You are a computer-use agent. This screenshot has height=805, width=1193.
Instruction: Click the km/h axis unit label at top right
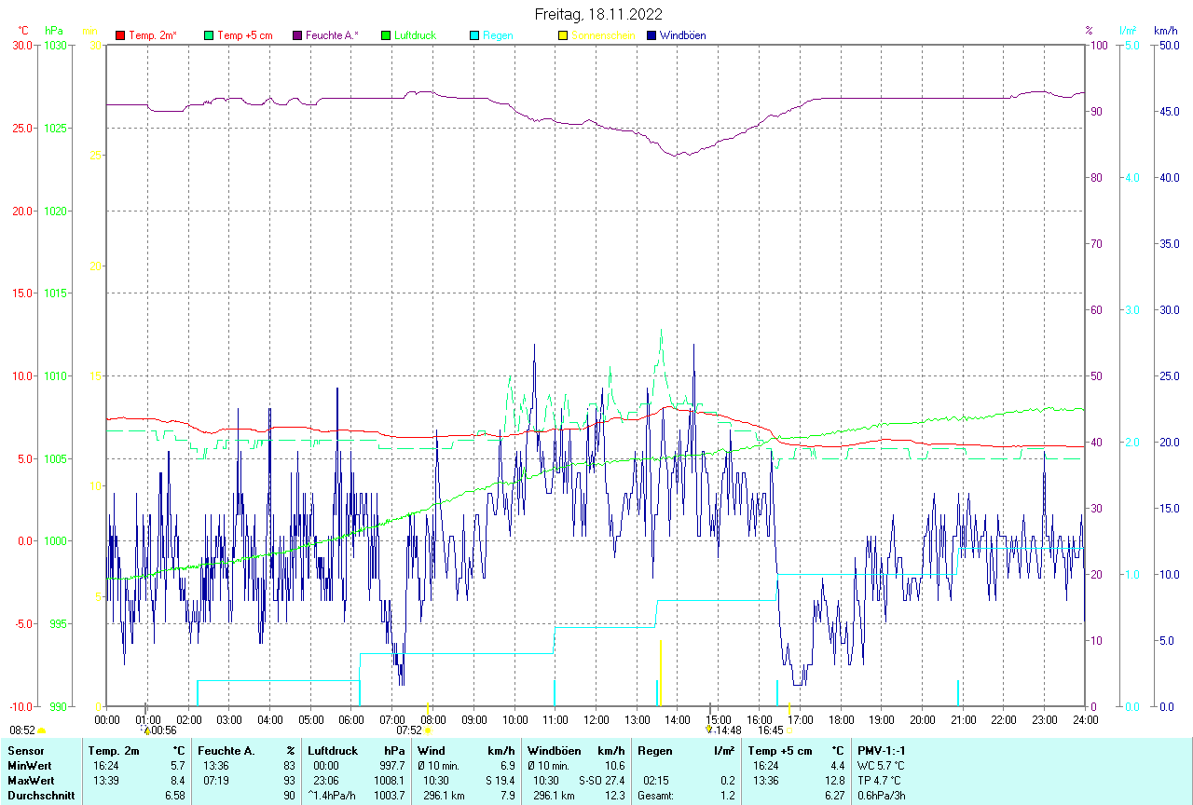[x=1166, y=31]
